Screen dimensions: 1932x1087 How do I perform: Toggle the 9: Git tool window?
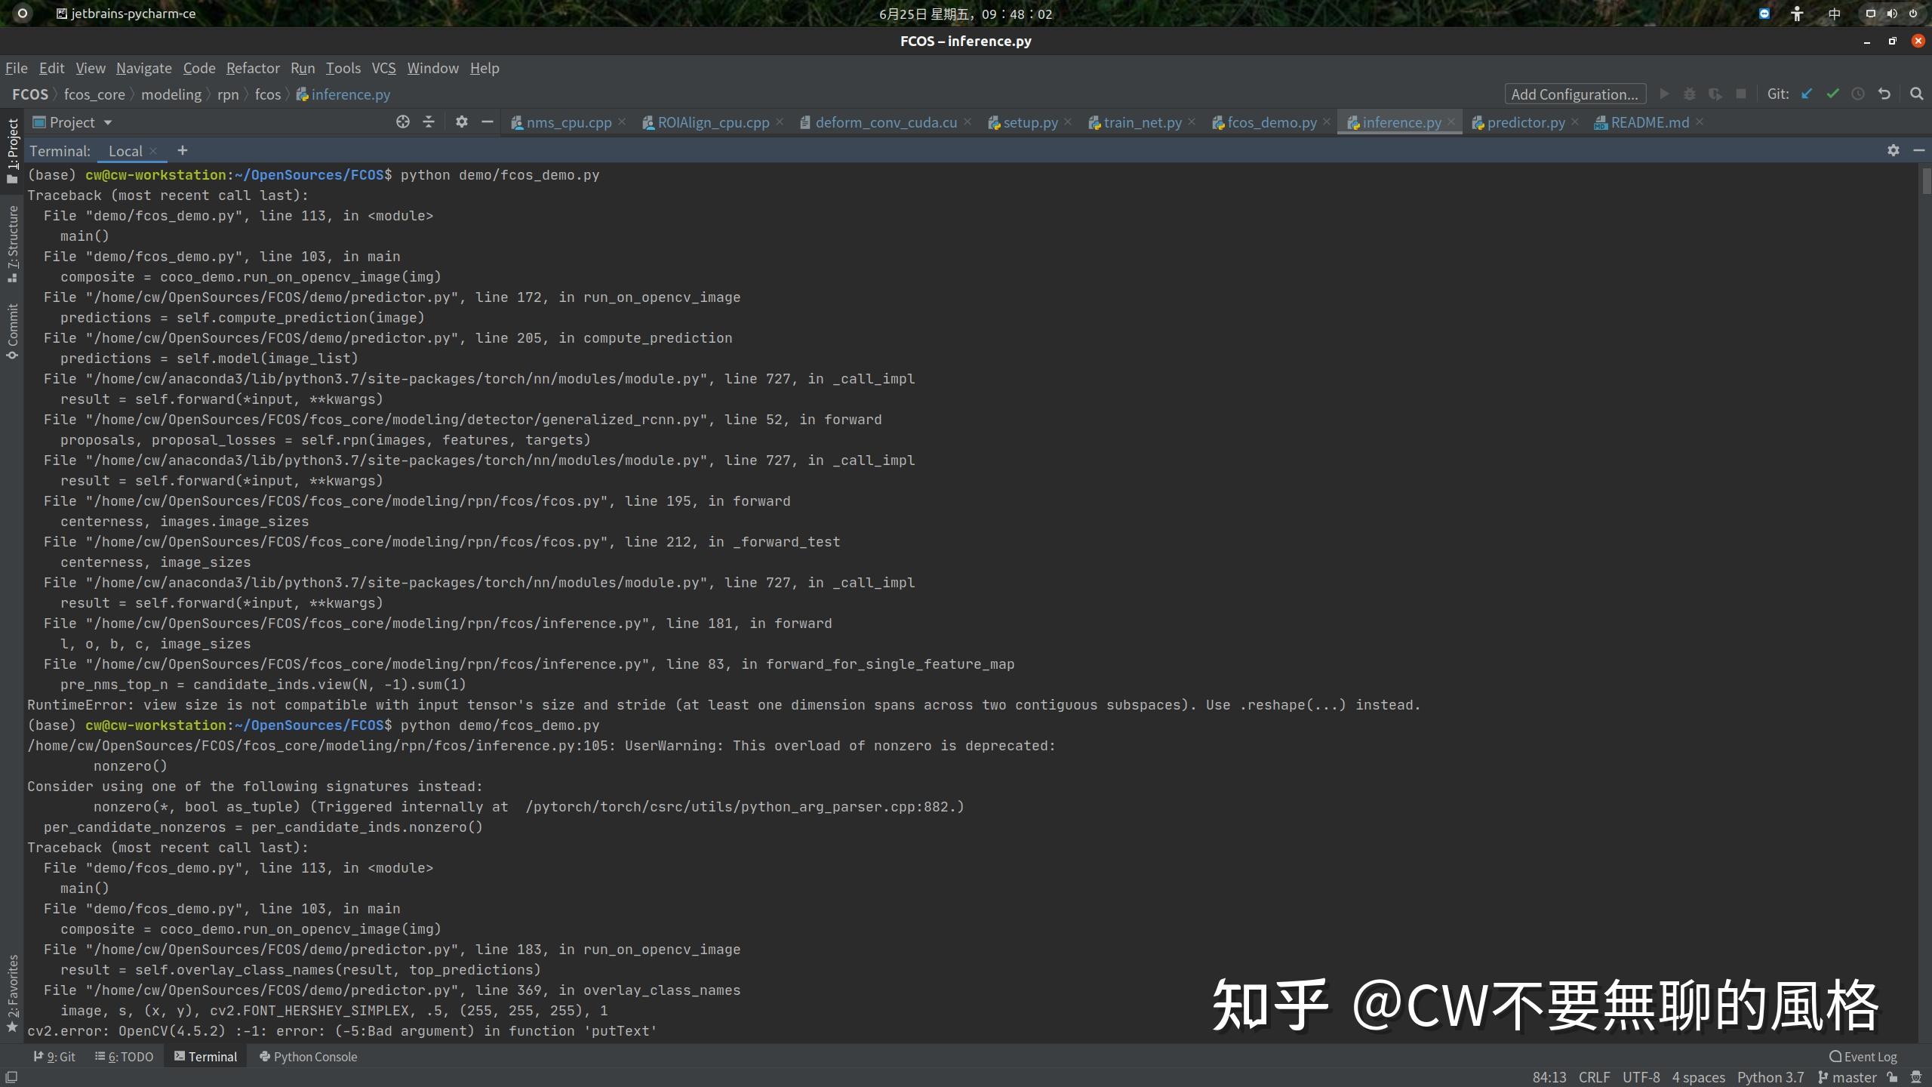[54, 1057]
